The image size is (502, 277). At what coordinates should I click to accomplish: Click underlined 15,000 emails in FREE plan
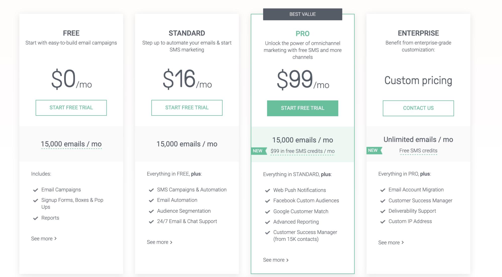tap(71, 144)
